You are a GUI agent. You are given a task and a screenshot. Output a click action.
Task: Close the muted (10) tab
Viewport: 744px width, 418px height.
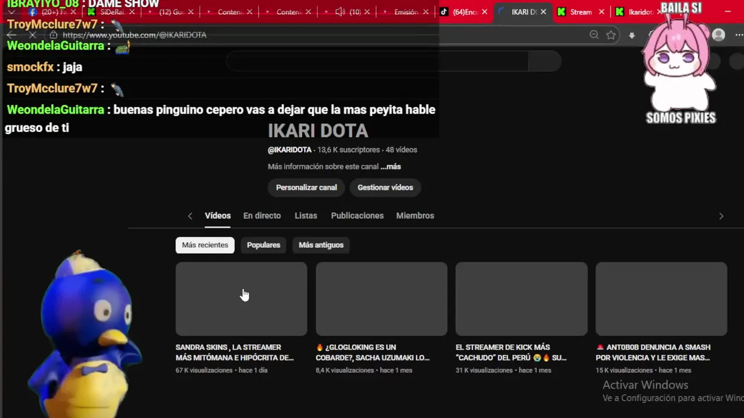click(x=367, y=12)
